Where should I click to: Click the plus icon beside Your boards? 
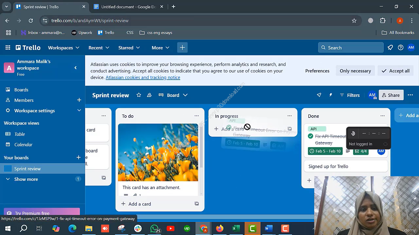pos(79,157)
